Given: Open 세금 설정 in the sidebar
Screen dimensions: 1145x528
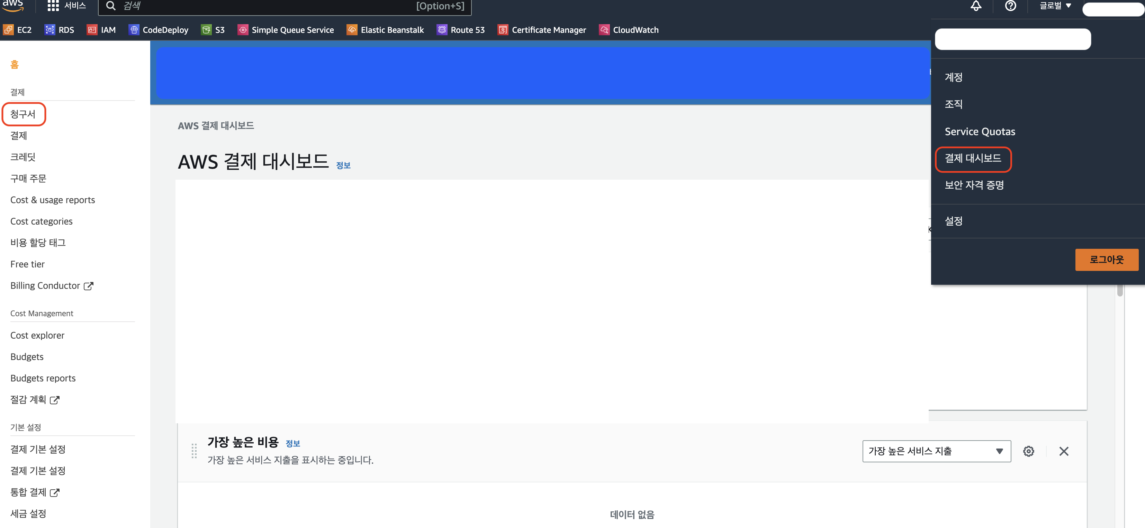Looking at the screenshot, I should [28, 514].
